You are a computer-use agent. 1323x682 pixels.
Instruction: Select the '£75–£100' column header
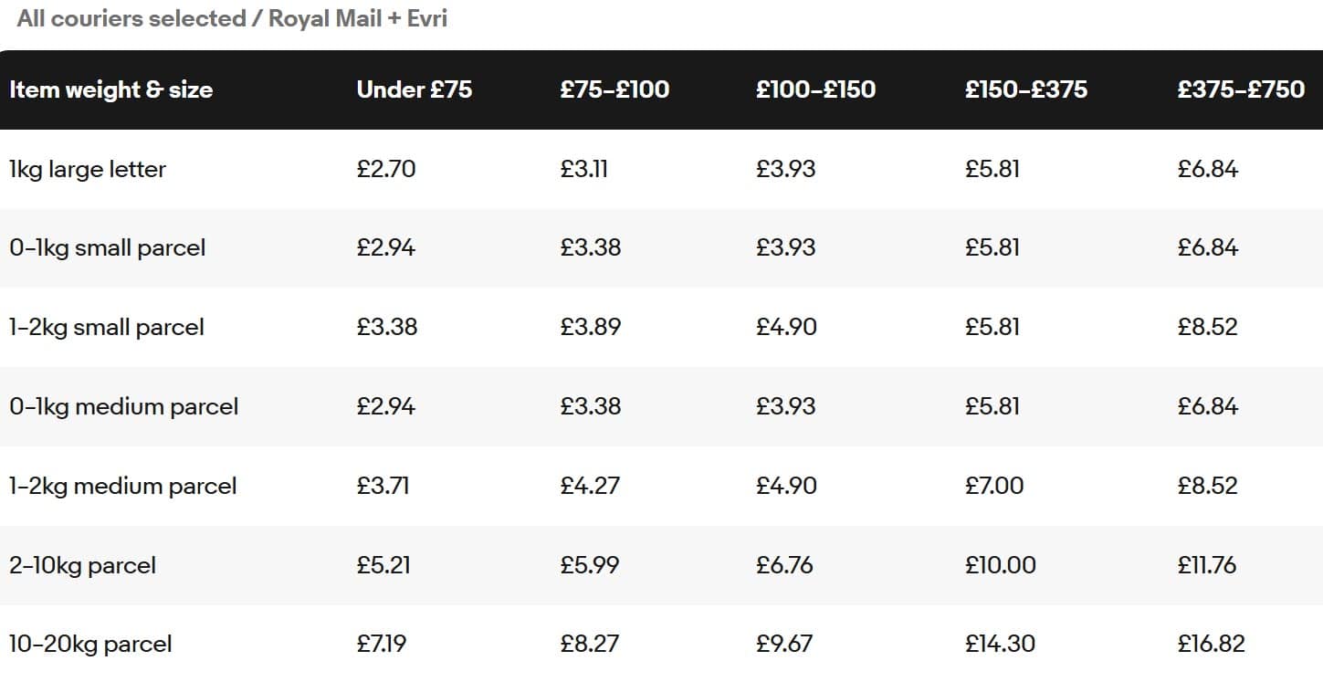coord(614,89)
